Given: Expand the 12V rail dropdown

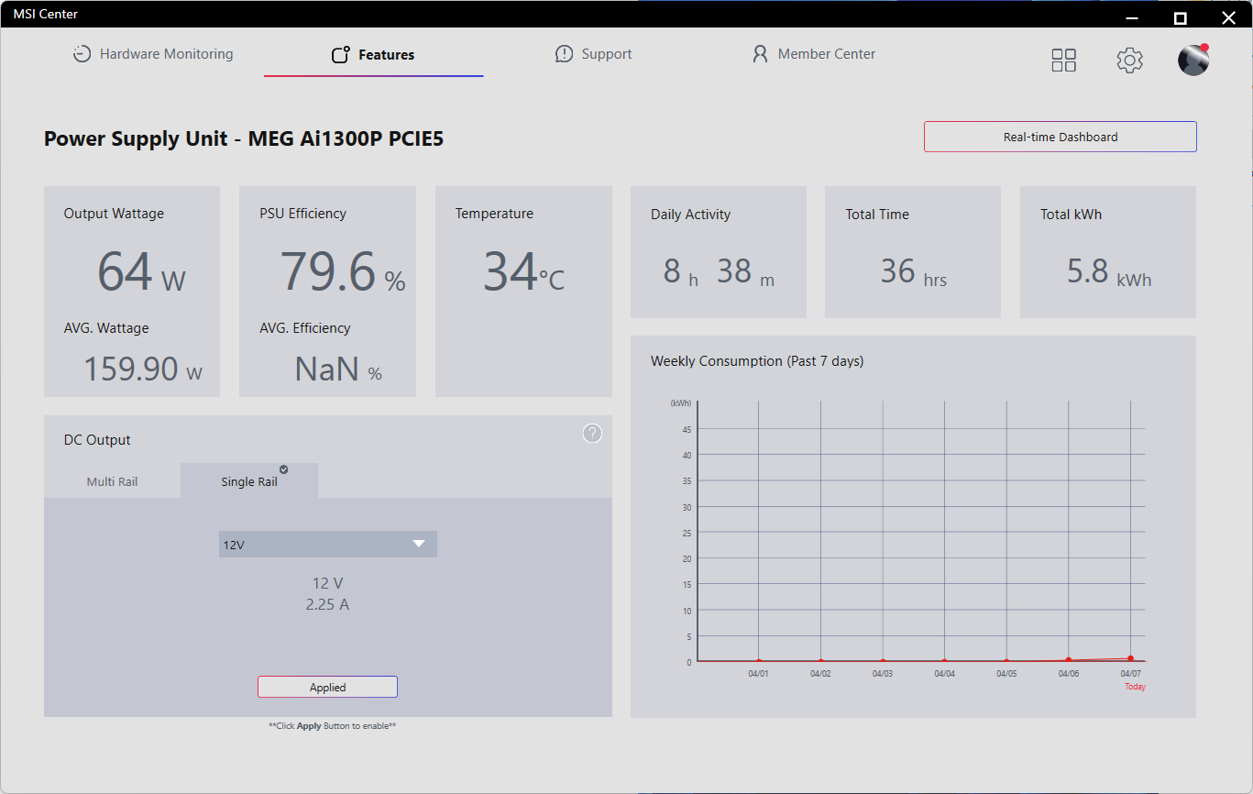Looking at the screenshot, I should click(x=328, y=545).
